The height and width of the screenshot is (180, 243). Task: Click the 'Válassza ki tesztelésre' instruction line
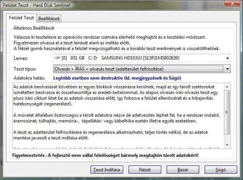pyautogui.click(x=110, y=37)
